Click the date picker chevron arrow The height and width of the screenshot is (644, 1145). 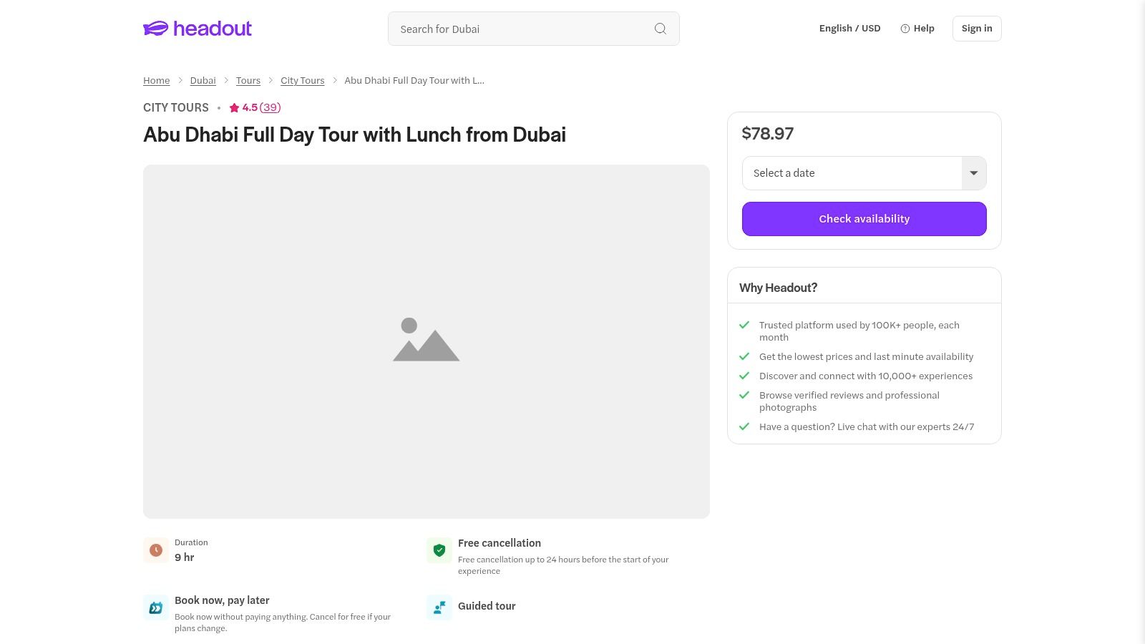tap(973, 173)
